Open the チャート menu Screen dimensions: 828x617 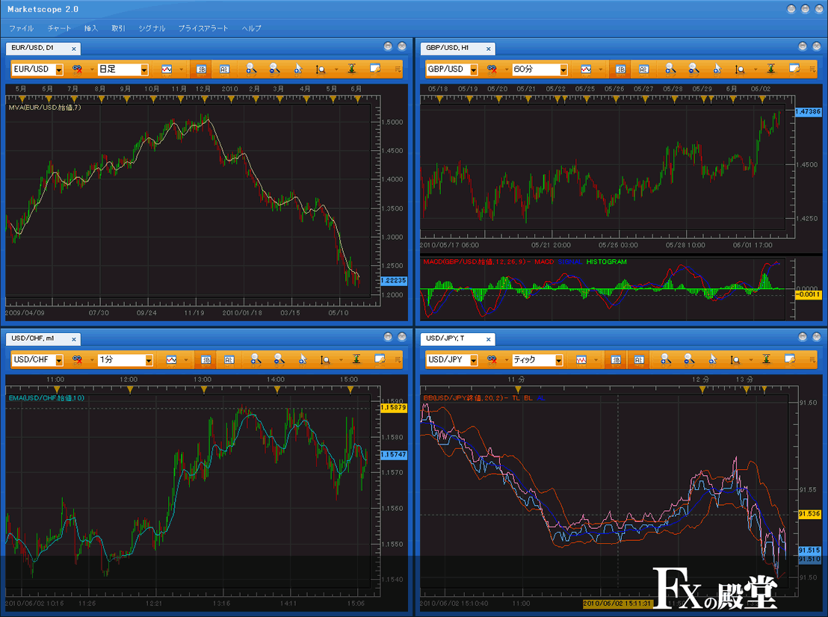click(x=59, y=28)
